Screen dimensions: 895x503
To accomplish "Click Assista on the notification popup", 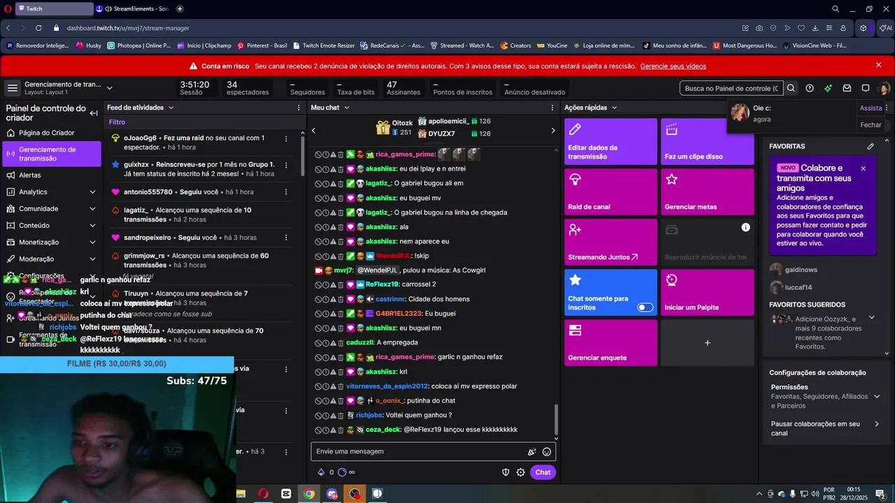I will [871, 108].
